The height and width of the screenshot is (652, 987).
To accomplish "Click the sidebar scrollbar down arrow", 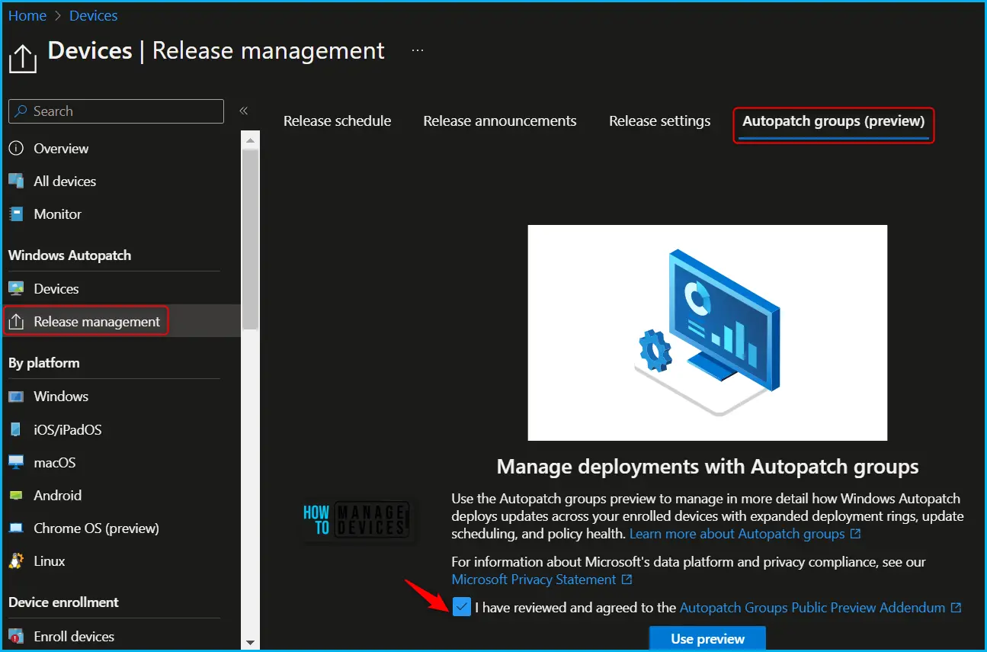I will coord(250,643).
